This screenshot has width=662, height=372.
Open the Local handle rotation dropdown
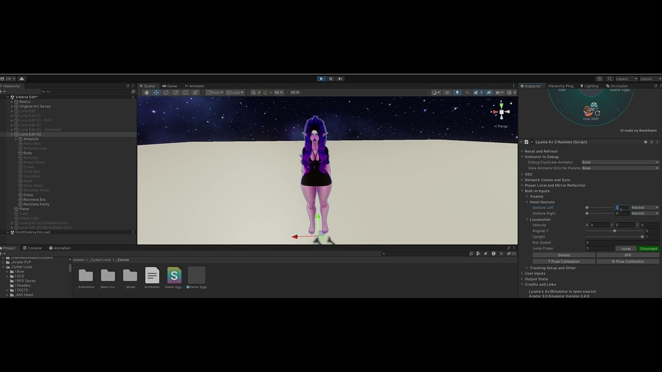pyautogui.click(x=235, y=92)
